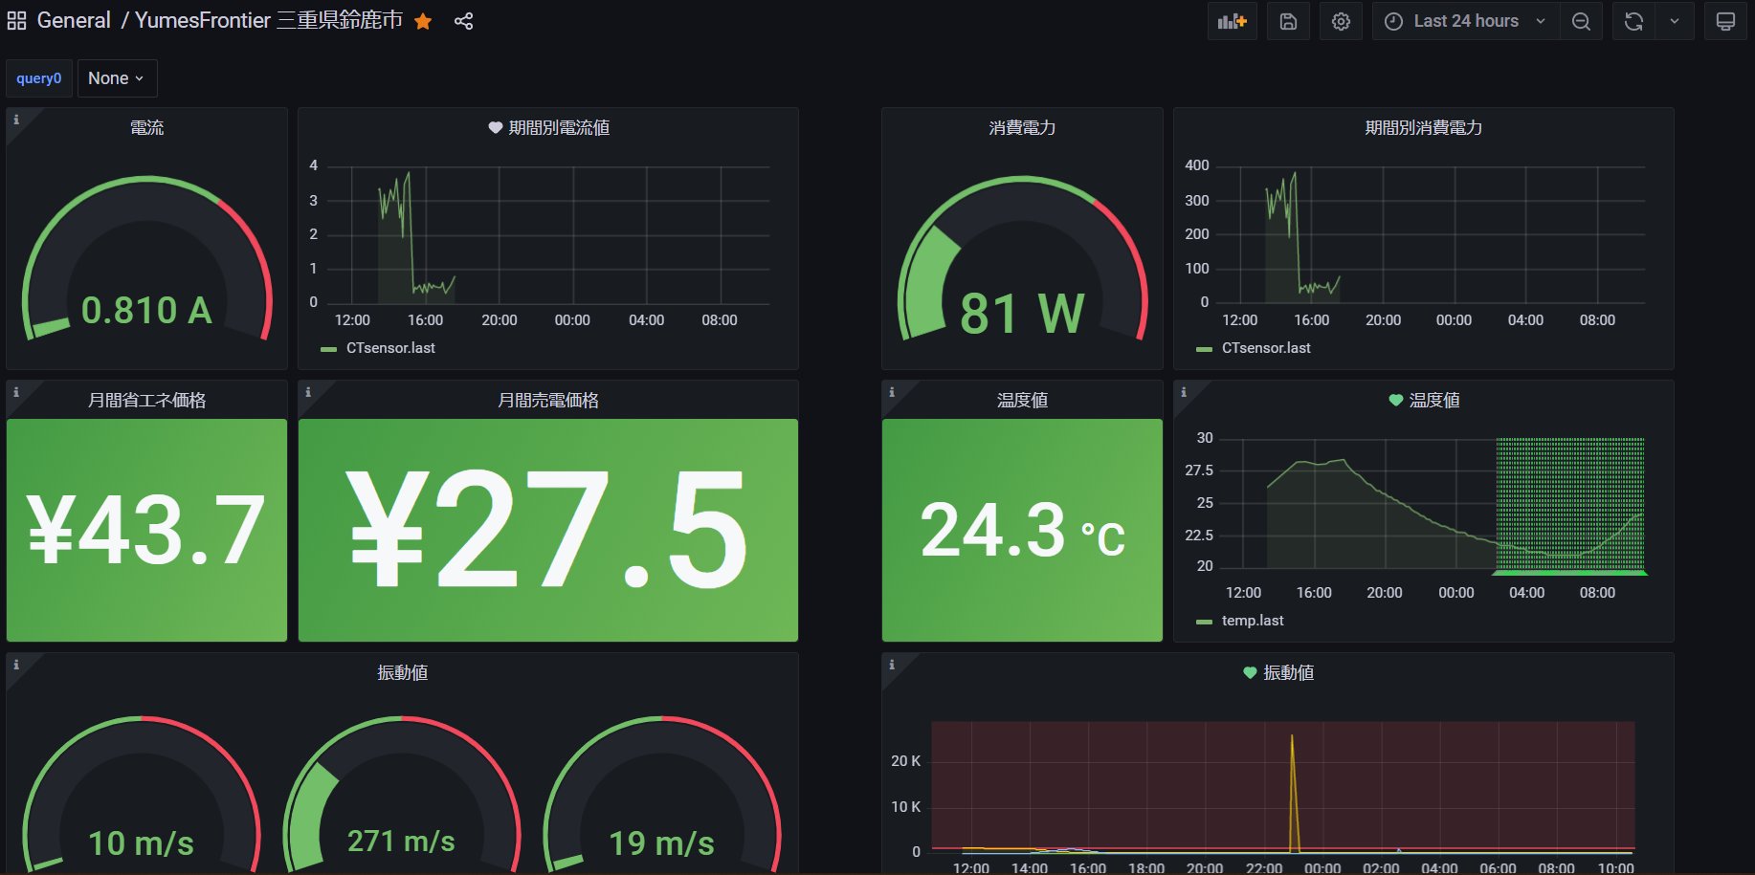Click the Add panel icon
Viewport: 1755px width, 875px height.
pyautogui.click(x=1233, y=21)
